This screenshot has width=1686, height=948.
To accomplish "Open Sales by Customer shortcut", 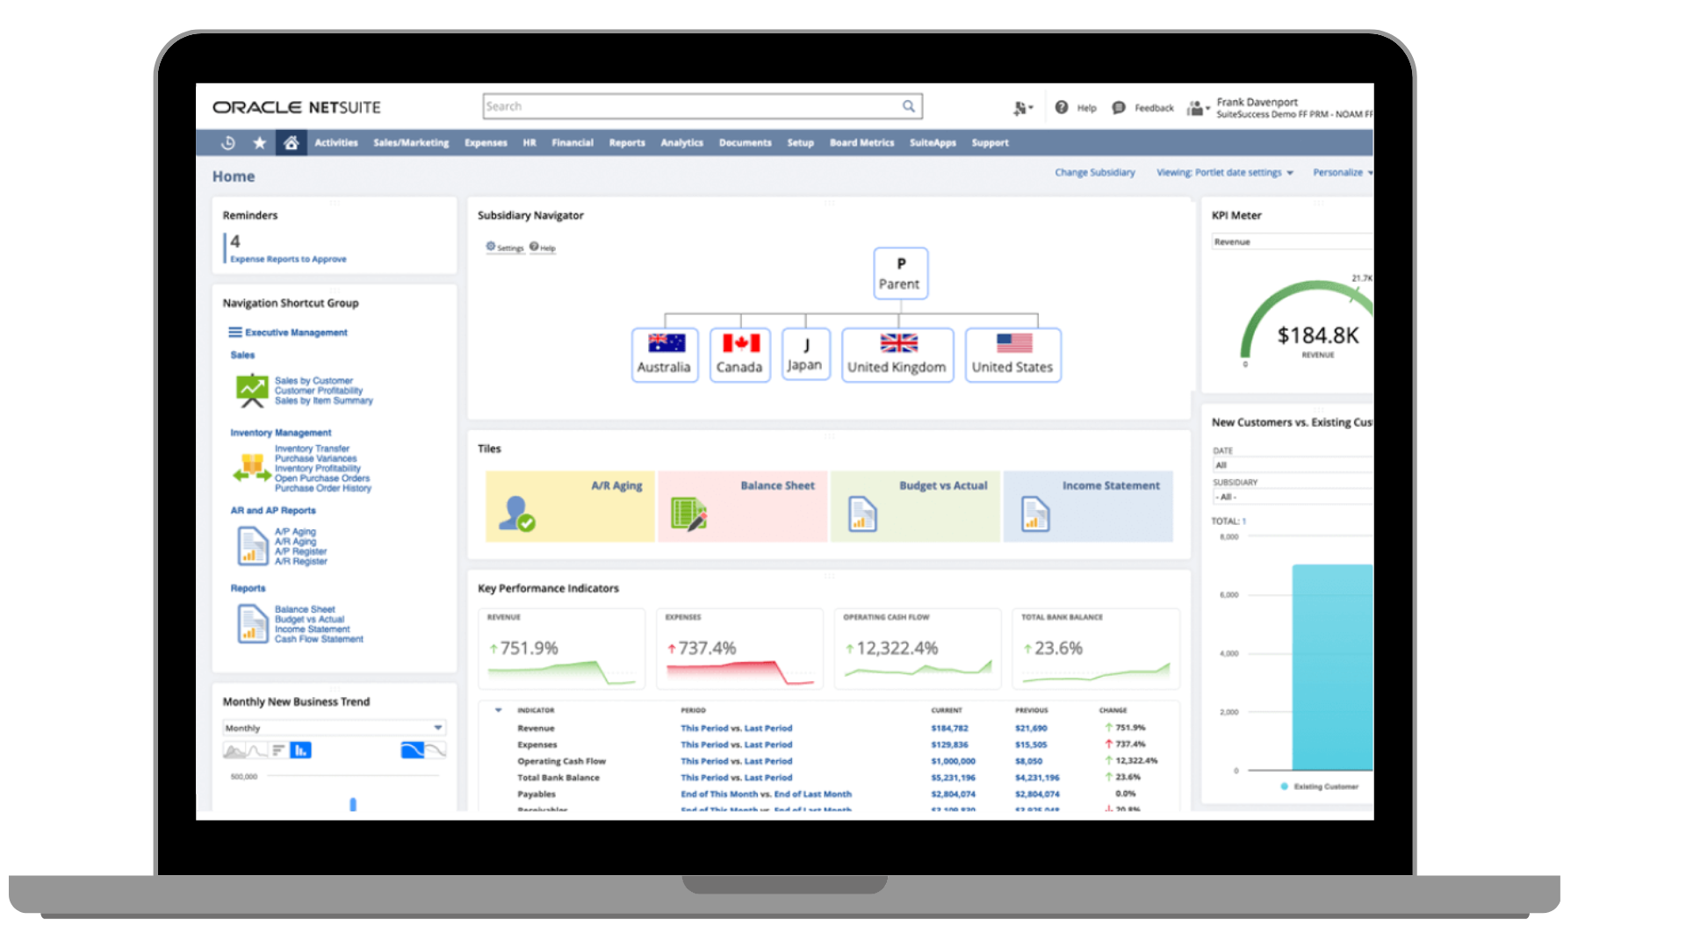I will coord(313,381).
